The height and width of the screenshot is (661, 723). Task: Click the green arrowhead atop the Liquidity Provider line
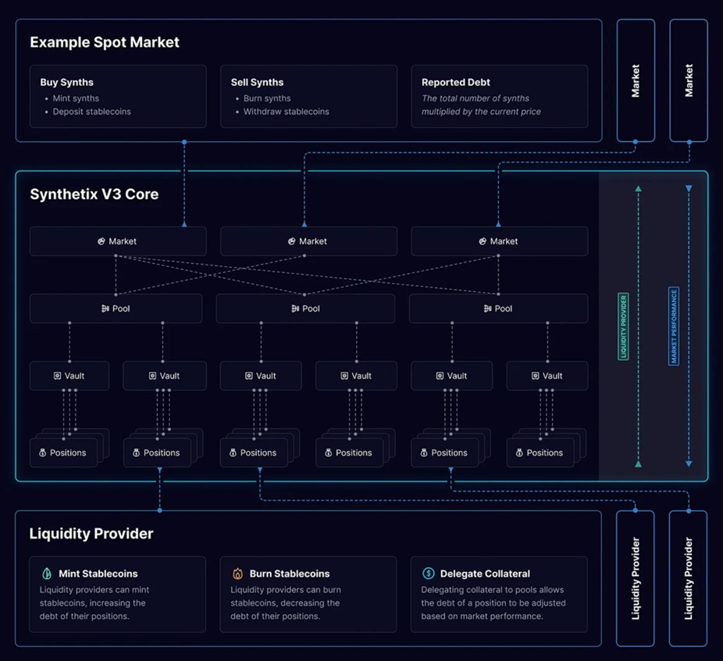point(638,189)
